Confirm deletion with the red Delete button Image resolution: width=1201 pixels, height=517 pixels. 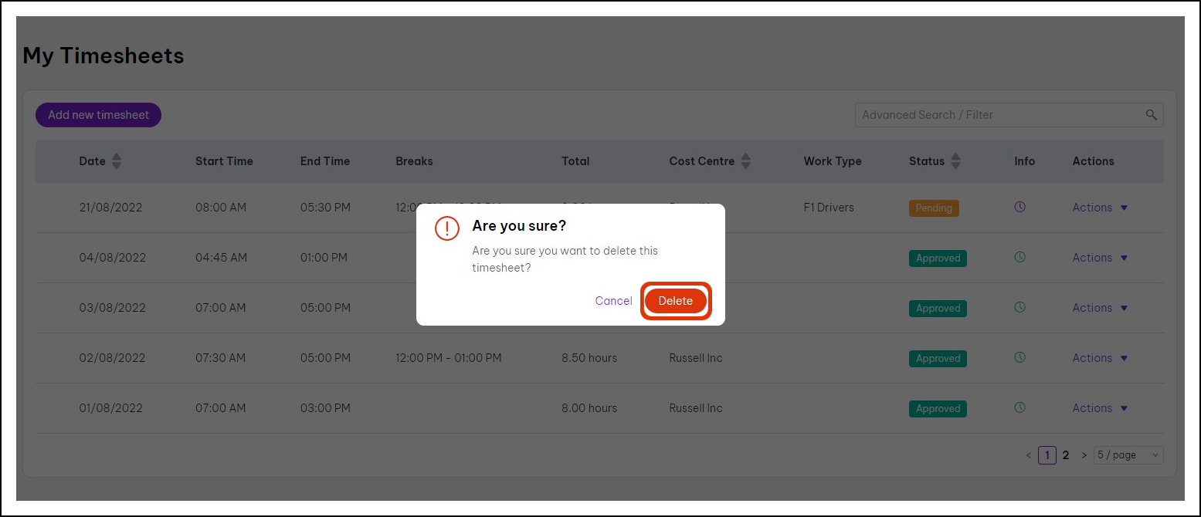point(675,301)
